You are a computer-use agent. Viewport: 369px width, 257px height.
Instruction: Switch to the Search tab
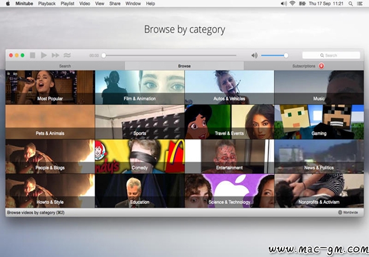[65, 66]
